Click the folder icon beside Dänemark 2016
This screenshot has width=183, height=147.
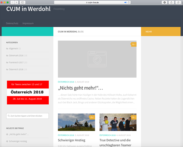[x=7, y=55]
